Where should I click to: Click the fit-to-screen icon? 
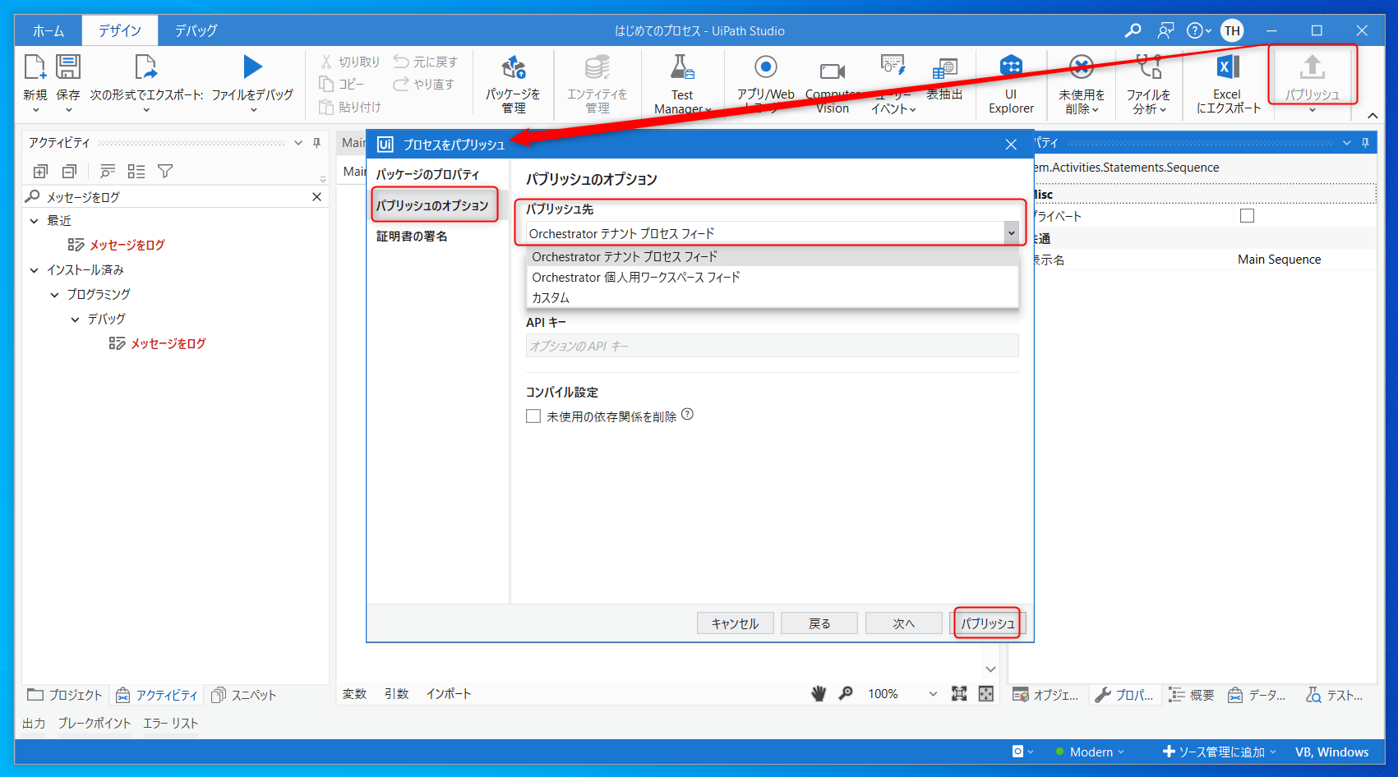point(959,694)
